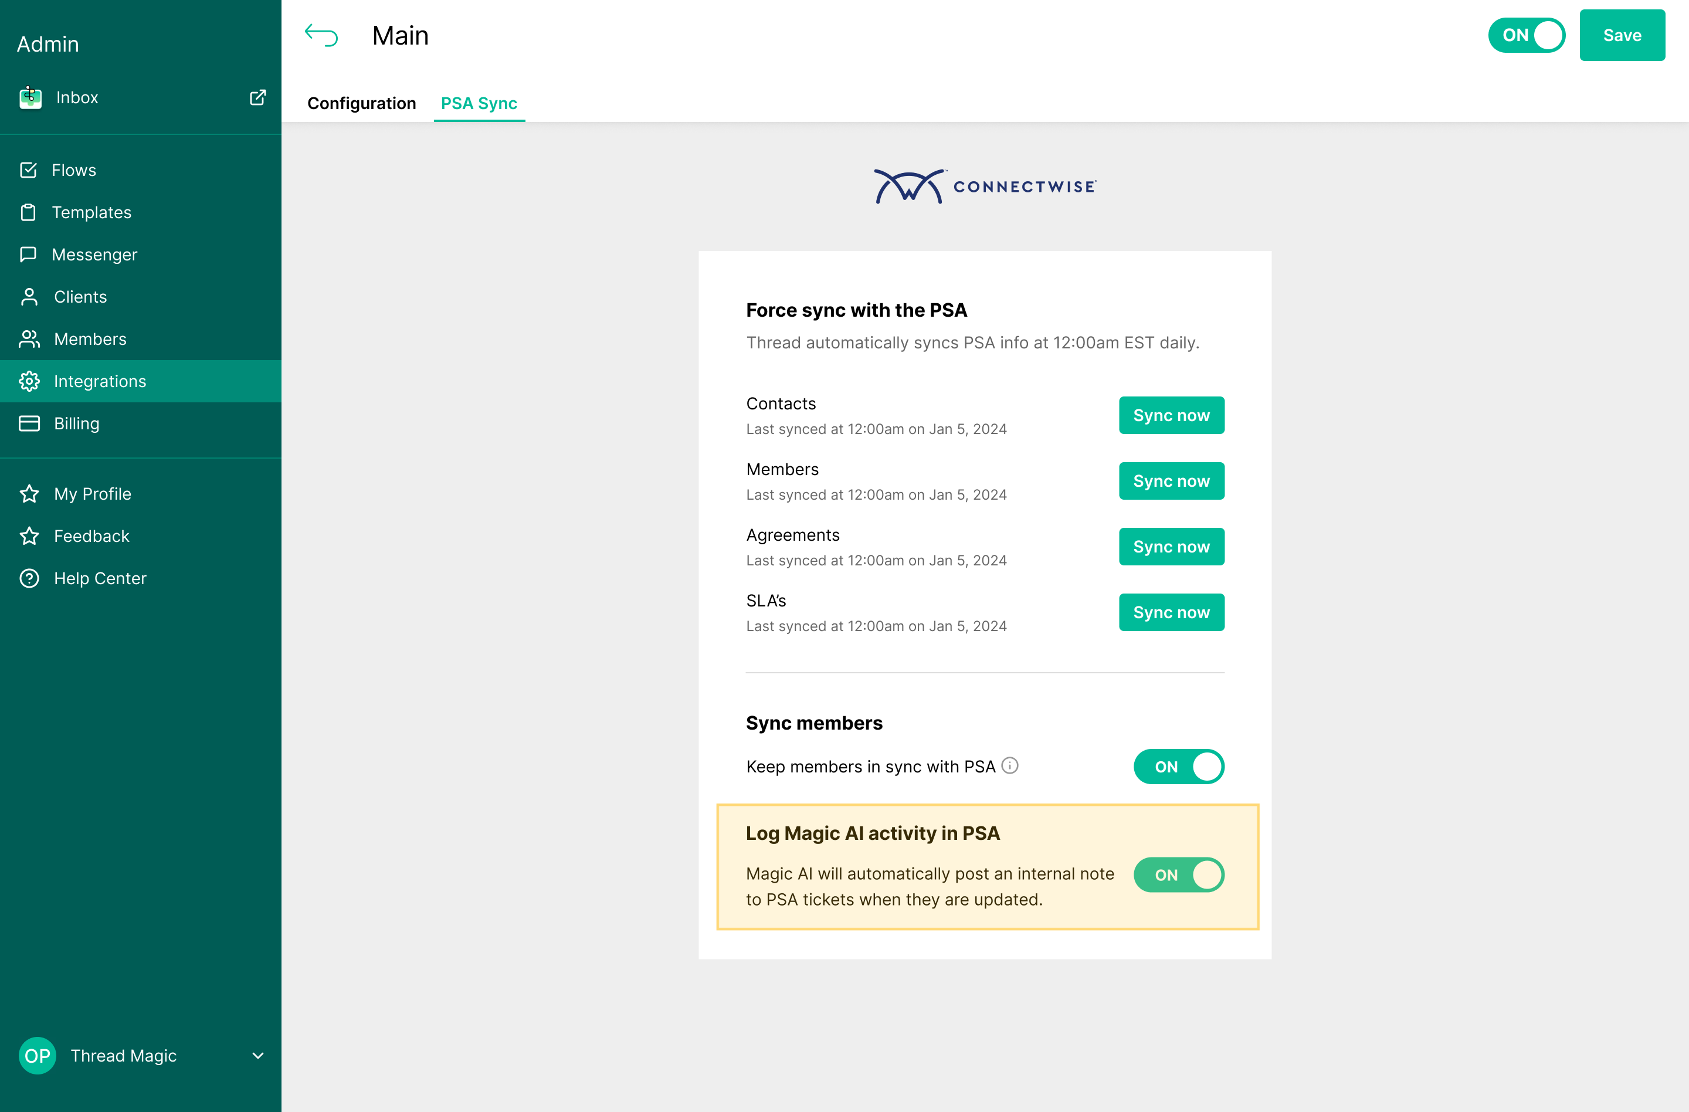The image size is (1689, 1112).
Task: Click the Main page title
Action: 400,35
